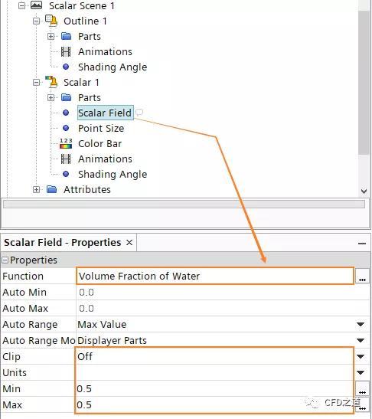Viewport: 372px width, 419px height.
Task: Open the Clip dropdown arrow
Action: [x=361, y=356]
